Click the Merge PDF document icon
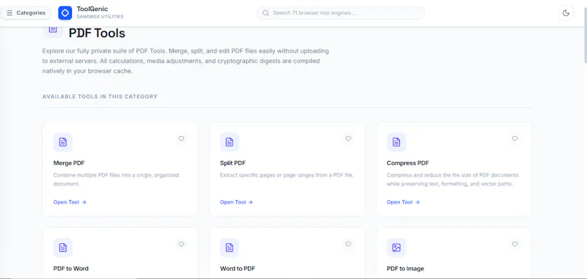Viewport: 587px width, 279px height. point(63,142)
